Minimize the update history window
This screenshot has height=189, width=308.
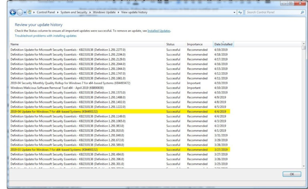284,4
